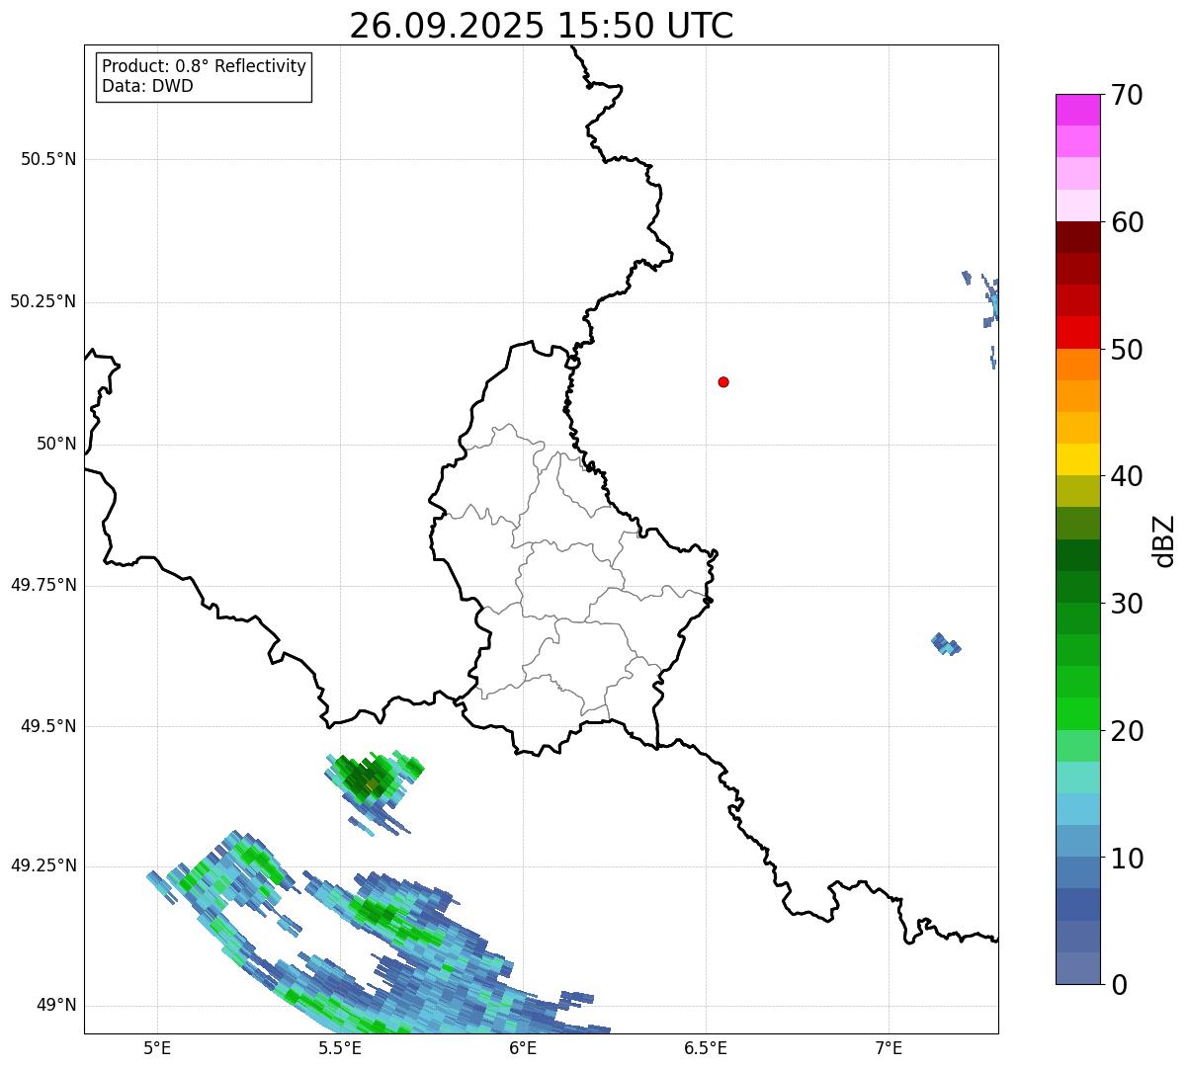Click the 49°N latitude label
Viewport: 1188px width, 1068px height.
pos(56,1005)
